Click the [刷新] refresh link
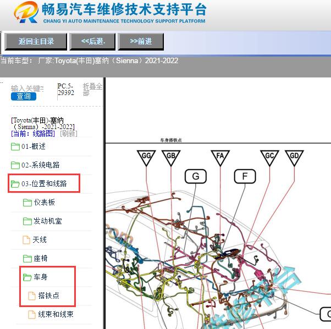The width and height of the screenshot is (331, 329). point(69,133)
